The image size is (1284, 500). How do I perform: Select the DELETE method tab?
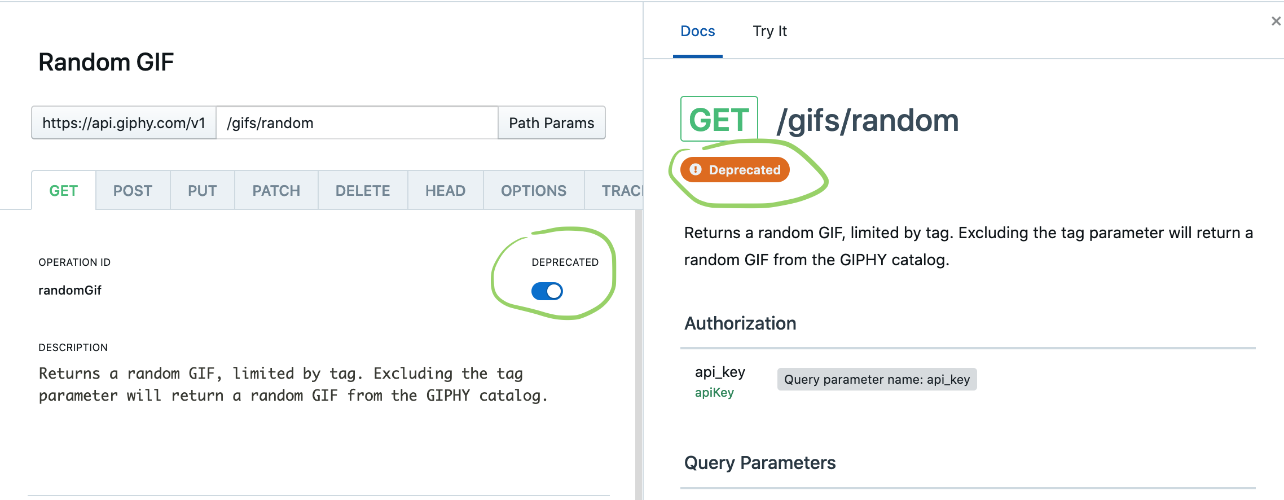tap(363, 191)
